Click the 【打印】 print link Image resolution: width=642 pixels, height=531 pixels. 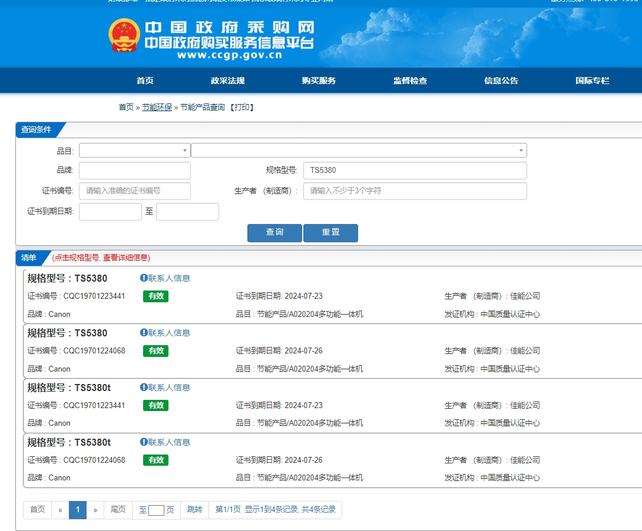pos(241,107)
